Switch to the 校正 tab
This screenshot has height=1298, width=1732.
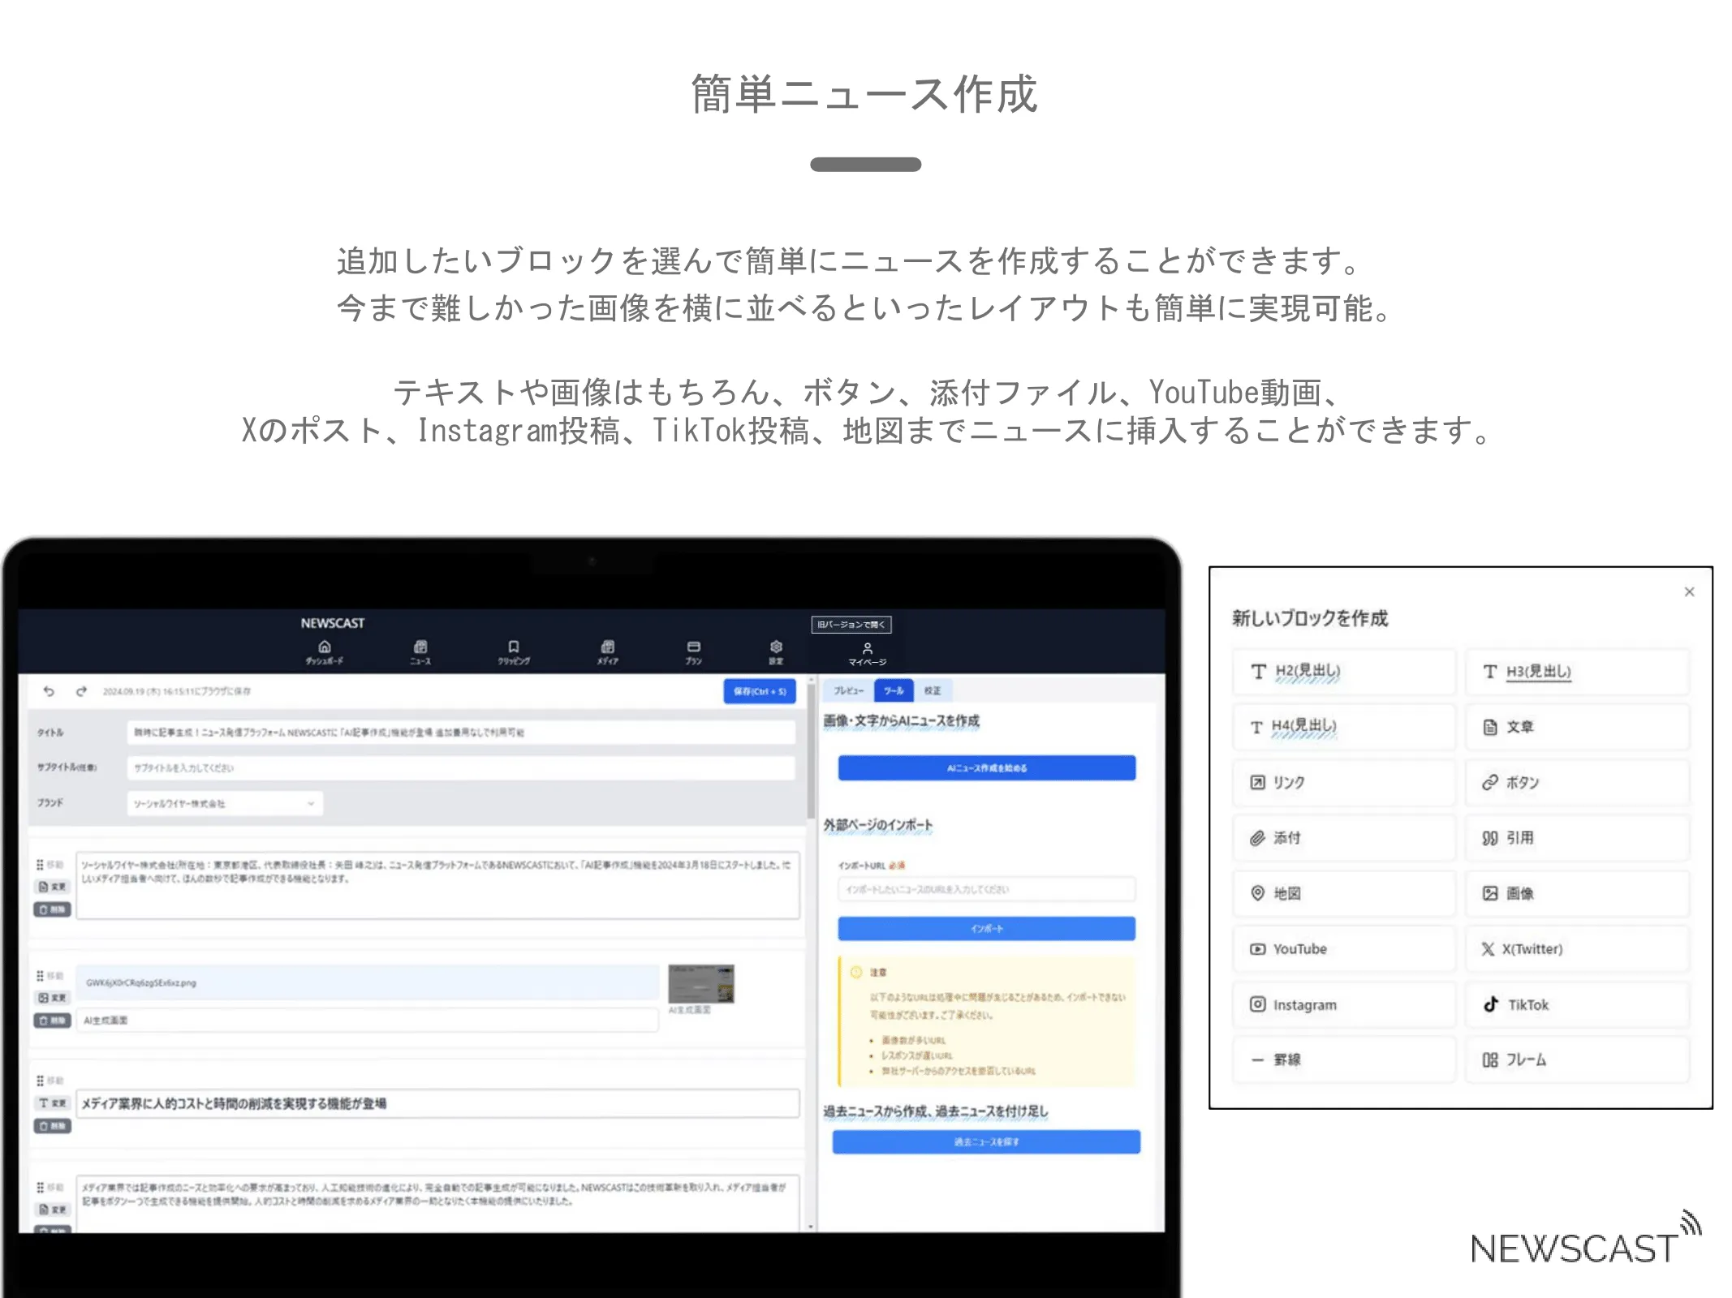(933, 690)
